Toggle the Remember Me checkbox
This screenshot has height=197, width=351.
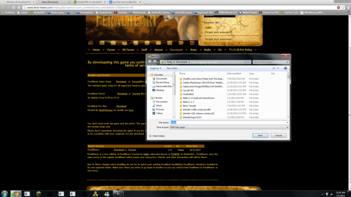click(x=222, y=22)
